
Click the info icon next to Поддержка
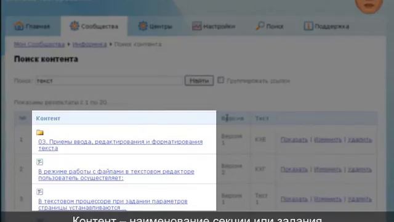pos(308,26)
